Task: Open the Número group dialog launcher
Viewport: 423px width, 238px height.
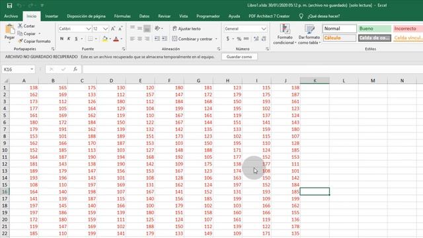Action: point(267,49)
